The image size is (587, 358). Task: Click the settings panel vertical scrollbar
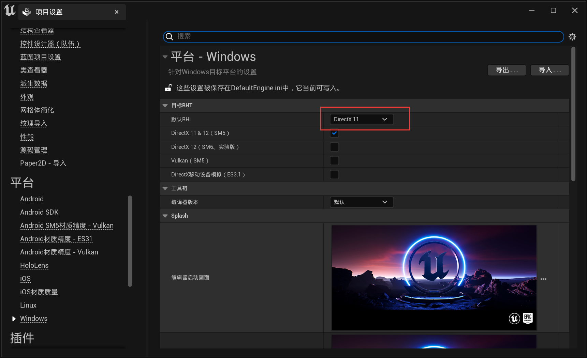click(x=573, y=114)
